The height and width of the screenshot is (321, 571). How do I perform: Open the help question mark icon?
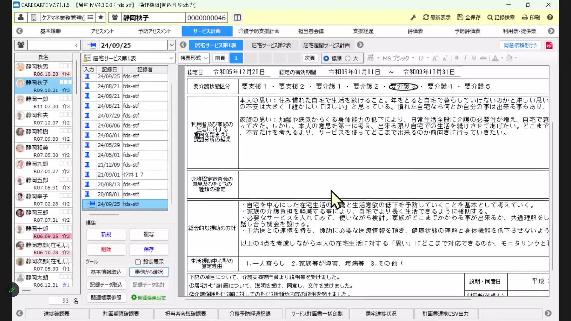550,18
